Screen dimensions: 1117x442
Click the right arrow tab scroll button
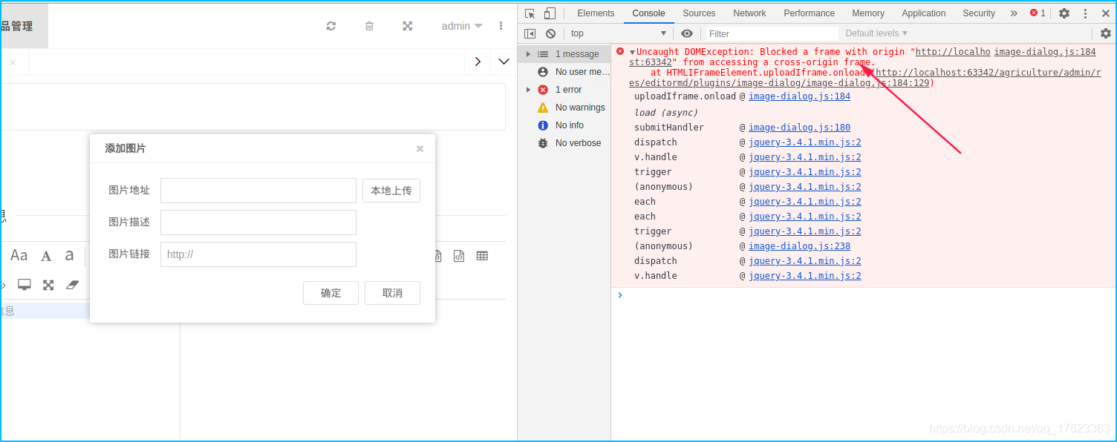point(478,62)
